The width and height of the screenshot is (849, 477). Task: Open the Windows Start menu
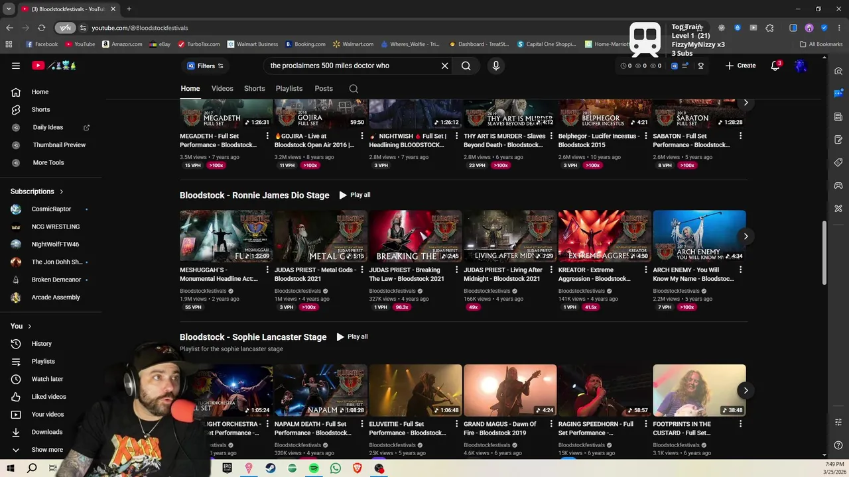[10, 468]
